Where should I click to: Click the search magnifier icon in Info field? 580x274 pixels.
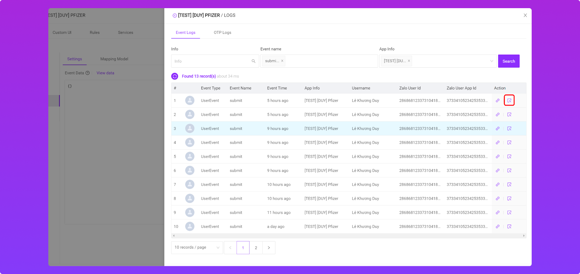[253, 61]
